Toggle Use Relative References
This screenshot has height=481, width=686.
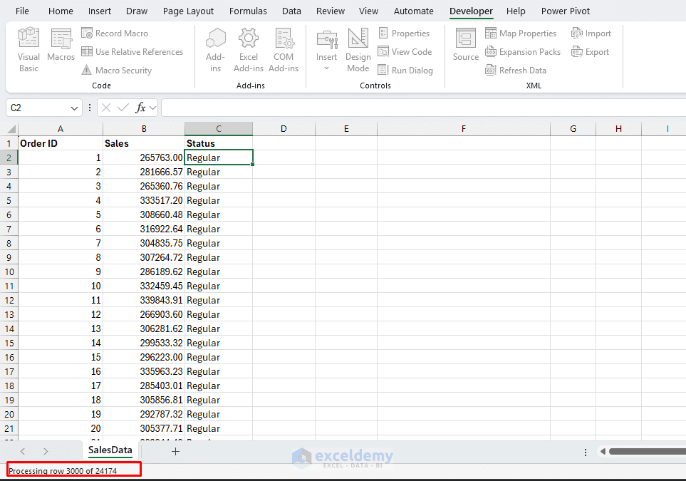[x=132, y=51]
